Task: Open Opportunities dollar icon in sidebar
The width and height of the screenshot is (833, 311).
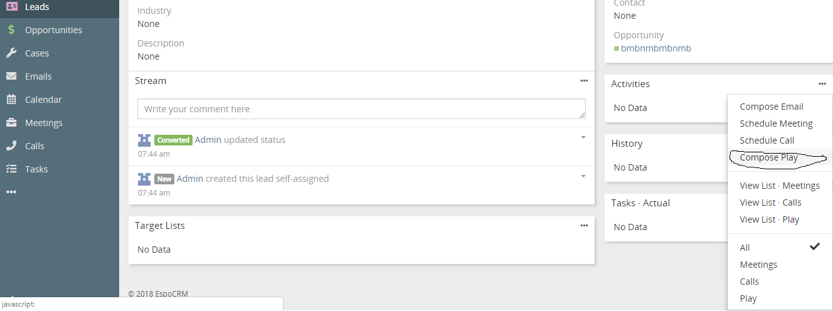Action: pos(11,30)
